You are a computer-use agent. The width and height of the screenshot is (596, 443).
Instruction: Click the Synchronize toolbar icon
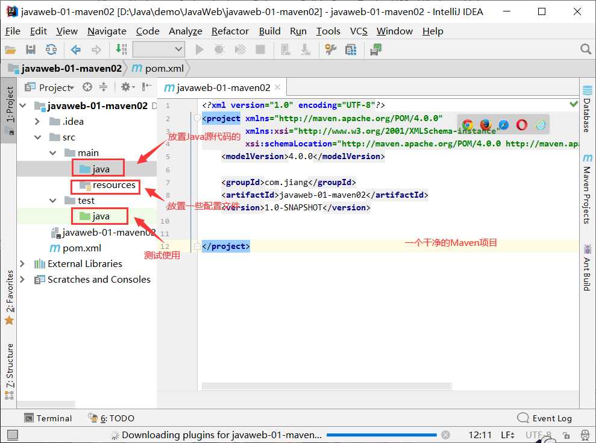pos(51,49)
